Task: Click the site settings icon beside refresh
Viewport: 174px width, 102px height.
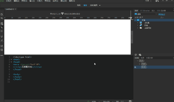Action: (x=140, y=55)
